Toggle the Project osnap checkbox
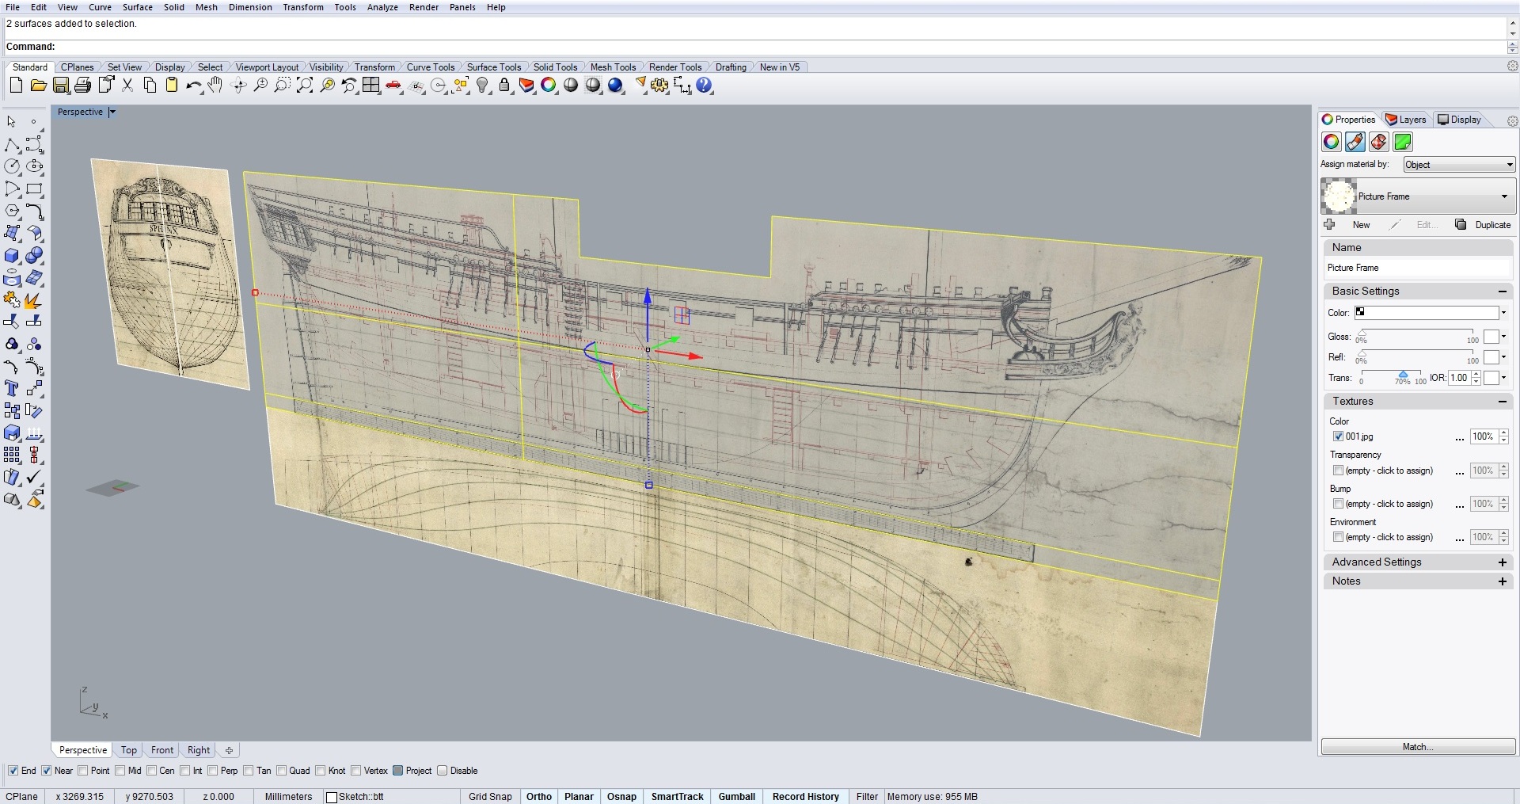 click(398, 771)
